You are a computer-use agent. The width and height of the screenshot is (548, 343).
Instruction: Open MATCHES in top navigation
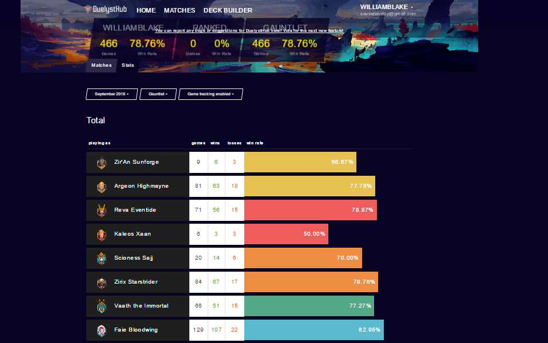click(x=180, y=10)
